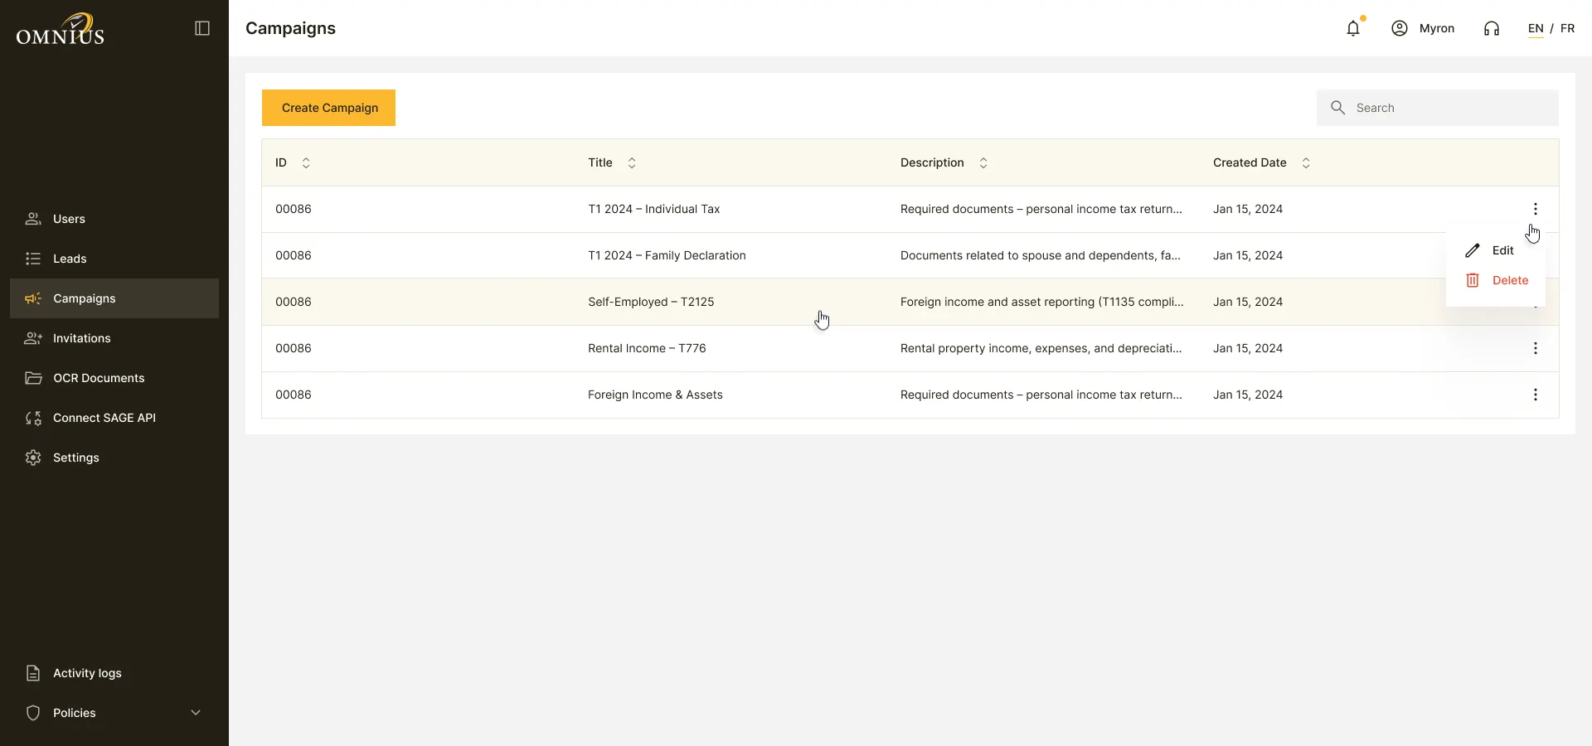Open Connect SAGE API in sidebar
This screenshot has width=1592, height=746.
point(114,418)
